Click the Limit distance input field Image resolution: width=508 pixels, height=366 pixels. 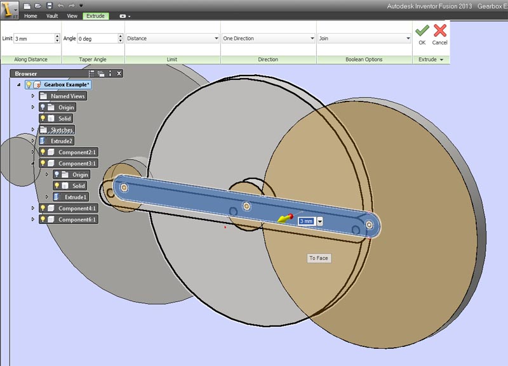pyautogui.click(x=34, y=39)
